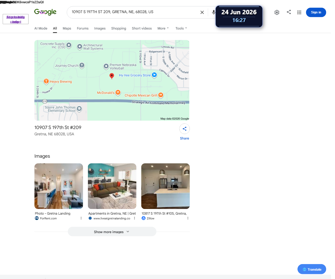The height and width of the screenshot is (279, 335).
Task: Click the Skip to main content link
Action: coord(15,19)
